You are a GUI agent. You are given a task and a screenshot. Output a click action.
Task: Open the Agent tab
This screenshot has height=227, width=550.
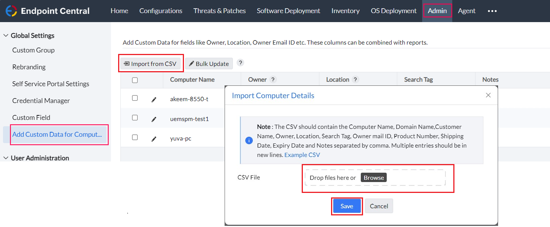click(466, 11)
